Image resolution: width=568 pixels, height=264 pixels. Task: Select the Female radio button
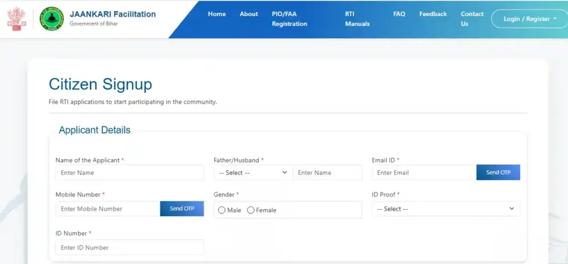click(x=251, y=210)
